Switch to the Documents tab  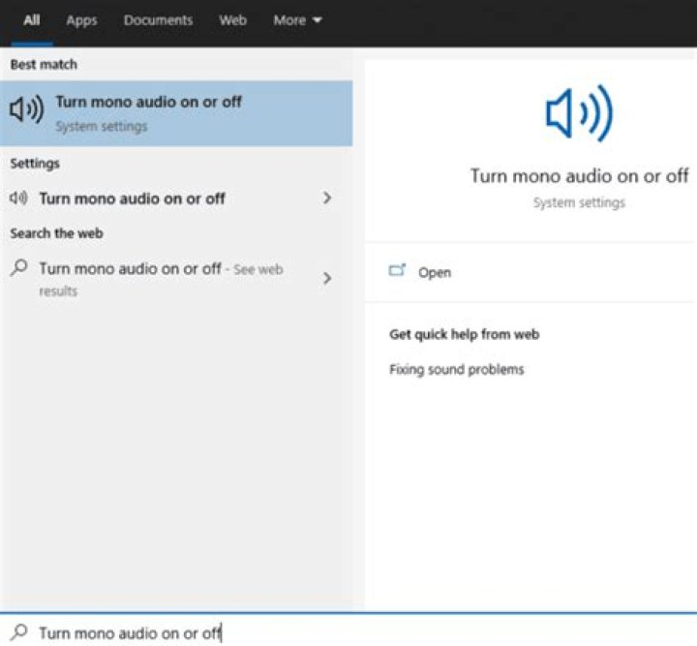click(x=158, y=20)
